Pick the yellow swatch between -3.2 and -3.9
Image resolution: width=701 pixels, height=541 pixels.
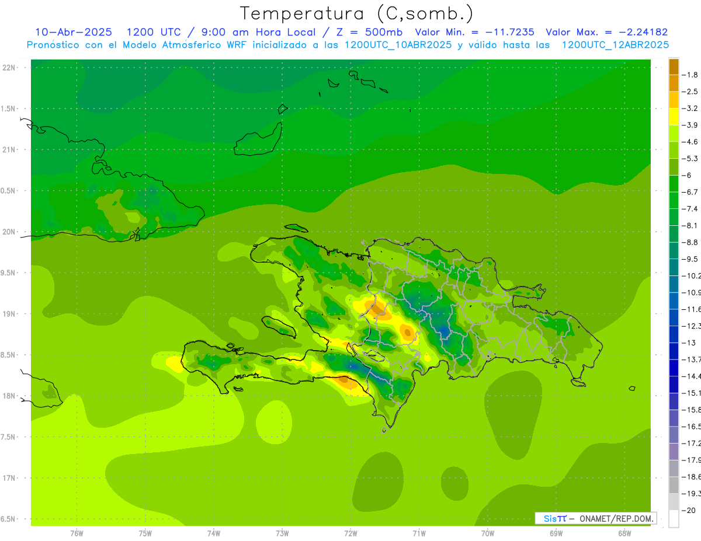pyautogui.click(x=674, y=117)
